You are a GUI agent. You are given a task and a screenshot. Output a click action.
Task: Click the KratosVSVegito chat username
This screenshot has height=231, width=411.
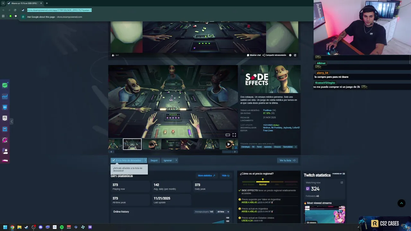point(325,83)
